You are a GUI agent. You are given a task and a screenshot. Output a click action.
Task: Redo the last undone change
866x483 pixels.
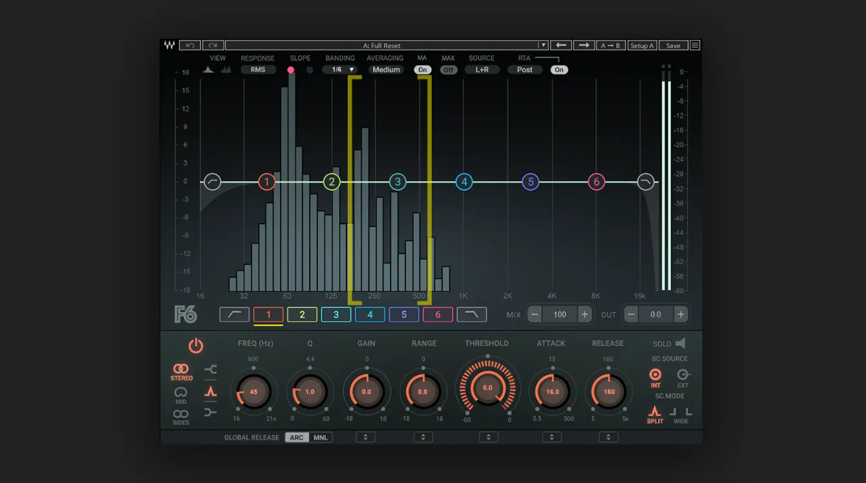coord(213,45)
